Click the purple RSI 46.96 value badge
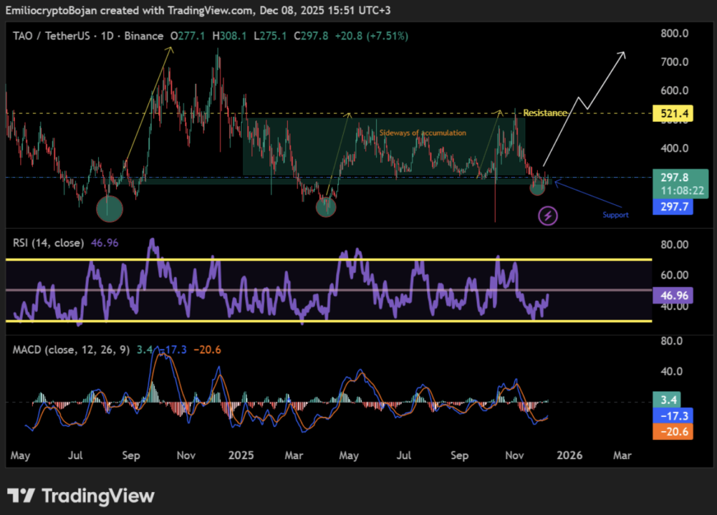The image size is (717, 515). tap(671, 295)
